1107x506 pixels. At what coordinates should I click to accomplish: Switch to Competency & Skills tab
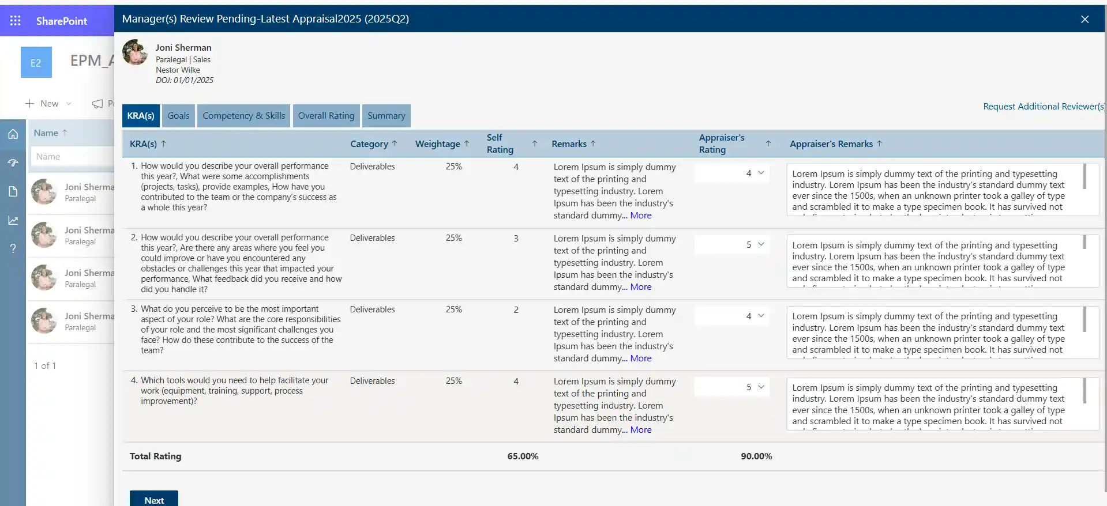pos(243,116)
